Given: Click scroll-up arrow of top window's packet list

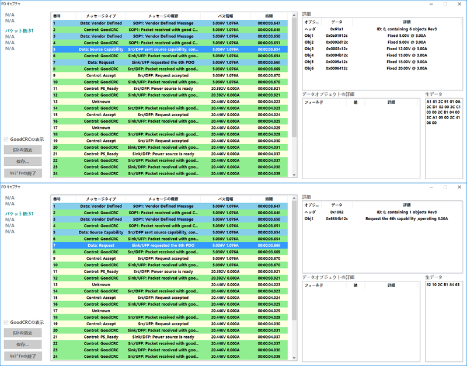Looking at the screenshot, I should pyautogui.click(x=294, y=16).
